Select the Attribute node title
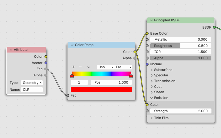This screenshot has height=138, width=221. pyautogui.click(x=20, y=50)
